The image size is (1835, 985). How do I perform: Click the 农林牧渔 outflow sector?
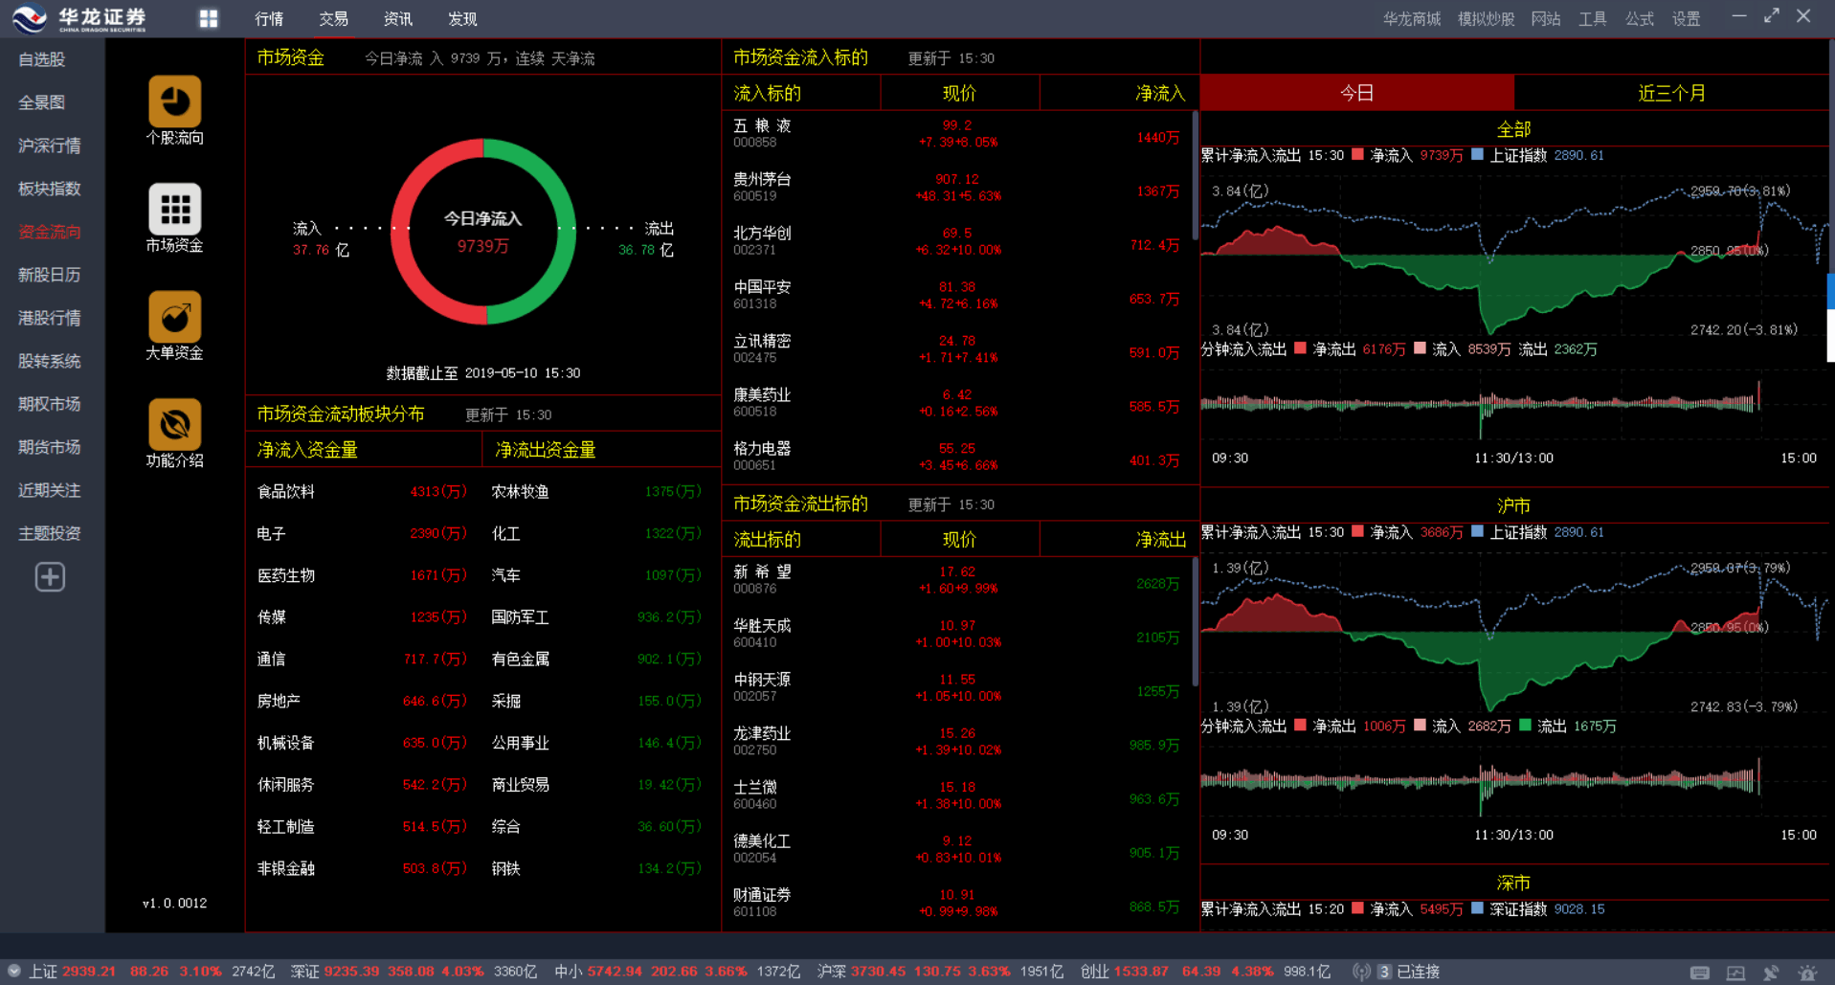596,491
